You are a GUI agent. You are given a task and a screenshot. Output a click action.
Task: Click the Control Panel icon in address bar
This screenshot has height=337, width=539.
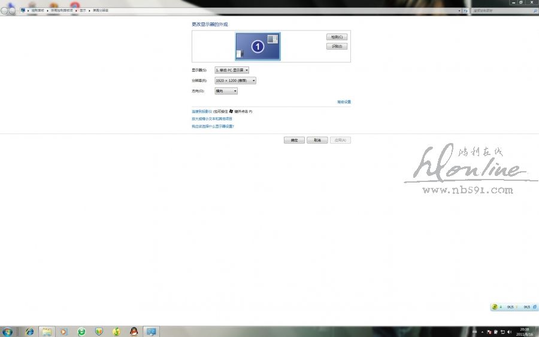coord(23,10)
